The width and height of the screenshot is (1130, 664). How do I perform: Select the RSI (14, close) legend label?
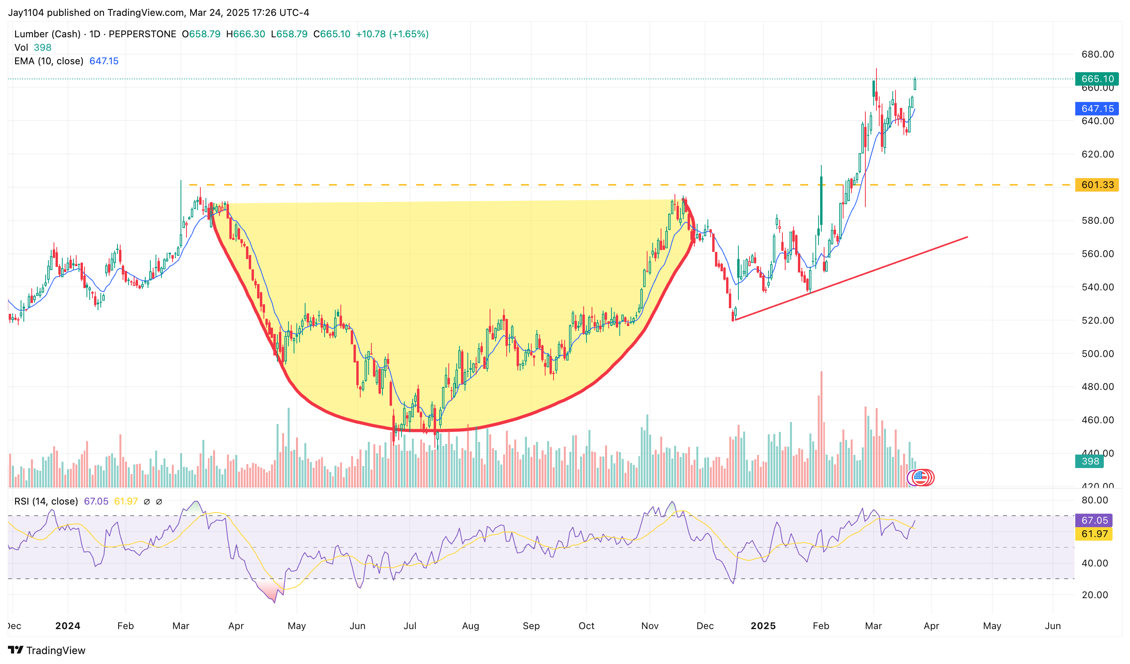[x=46, y=501]
